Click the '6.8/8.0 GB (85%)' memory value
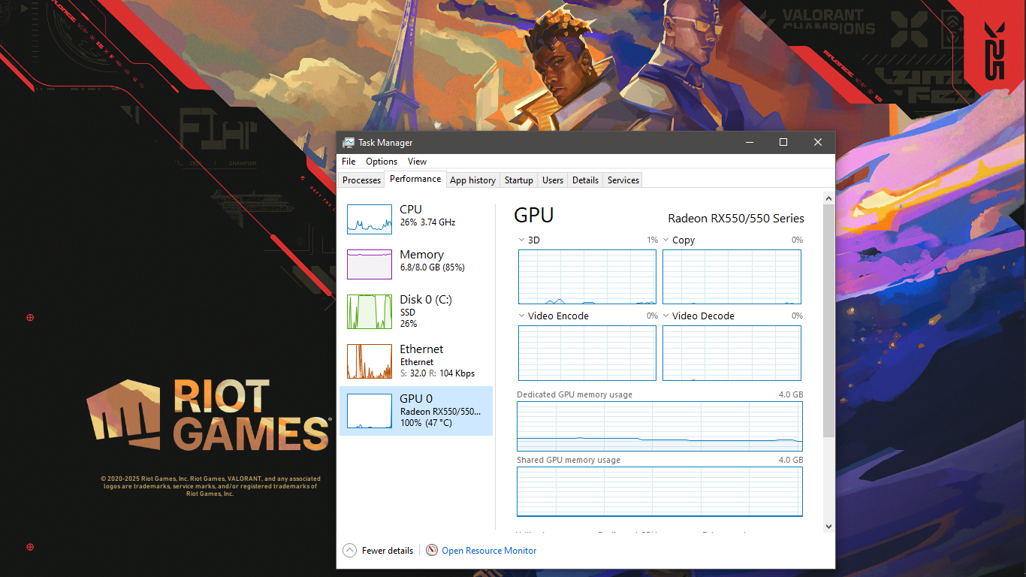Image resolution: width=1026 pixels, height=577 pixels. (432, 267)
